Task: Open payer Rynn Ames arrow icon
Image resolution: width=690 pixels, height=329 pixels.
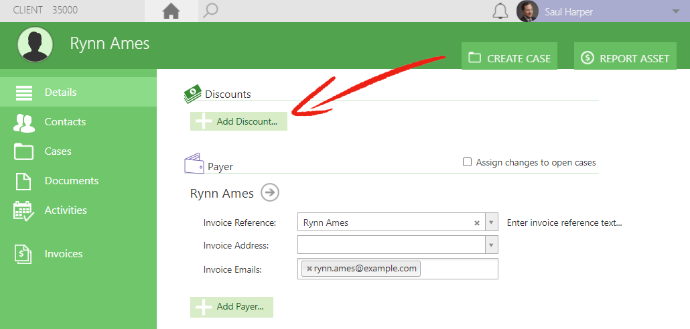Action: [x=270, y=192]
